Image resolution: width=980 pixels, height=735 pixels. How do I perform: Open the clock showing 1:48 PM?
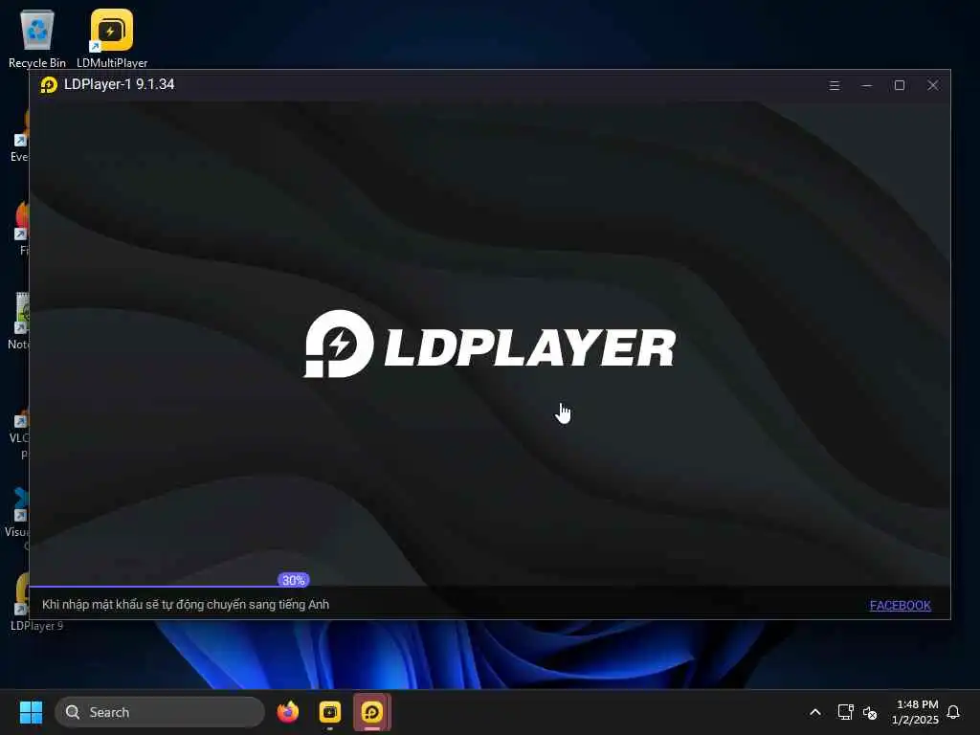915,712
